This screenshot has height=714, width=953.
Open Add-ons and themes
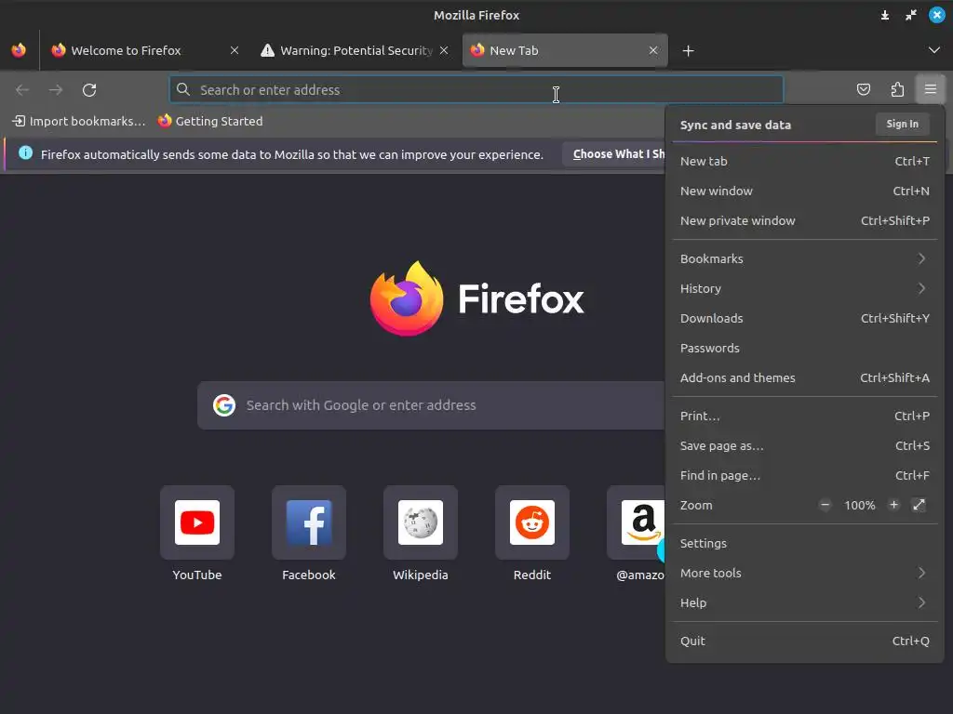coord(805,377)
